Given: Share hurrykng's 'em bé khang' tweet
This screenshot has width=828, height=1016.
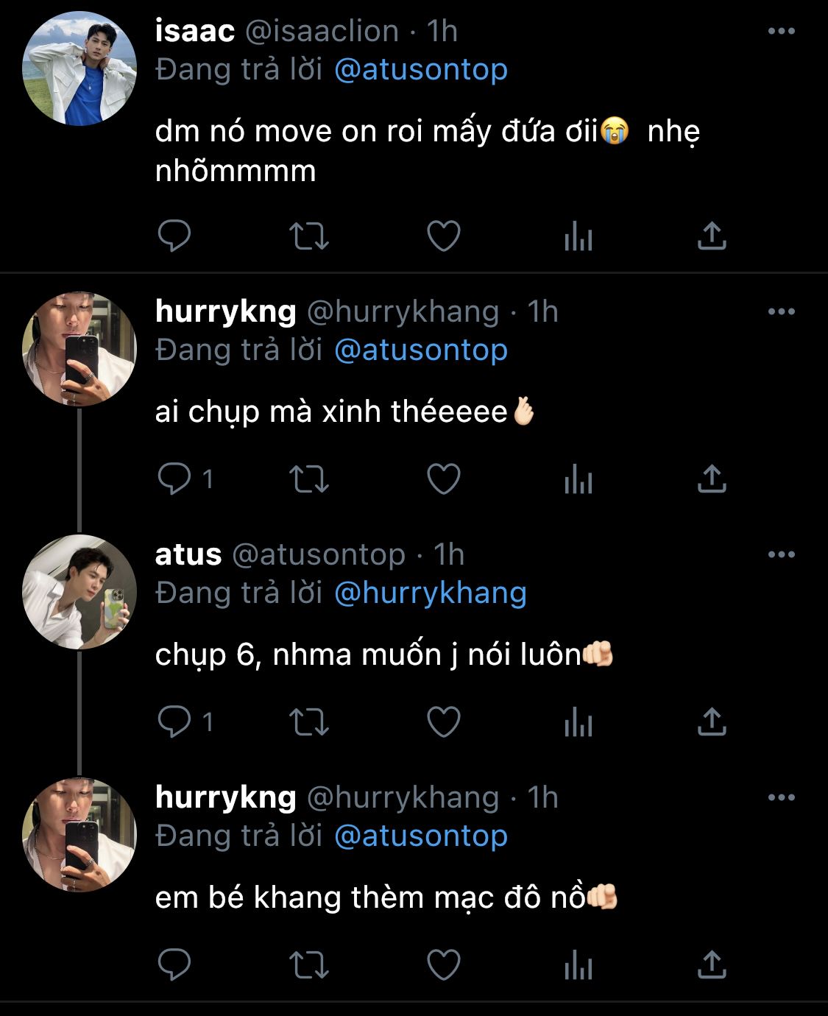Looking at the screenshot, I should coord(712,965).
